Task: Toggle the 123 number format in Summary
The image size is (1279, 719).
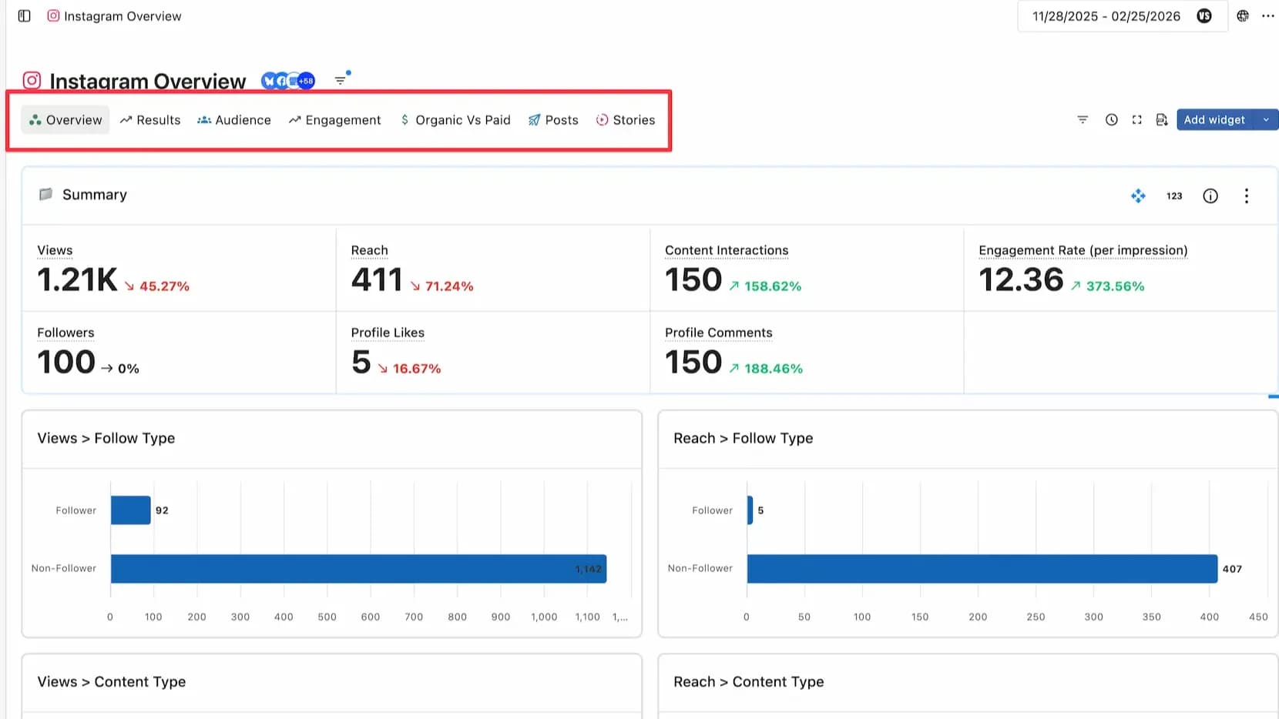Action: [1174, 196]
